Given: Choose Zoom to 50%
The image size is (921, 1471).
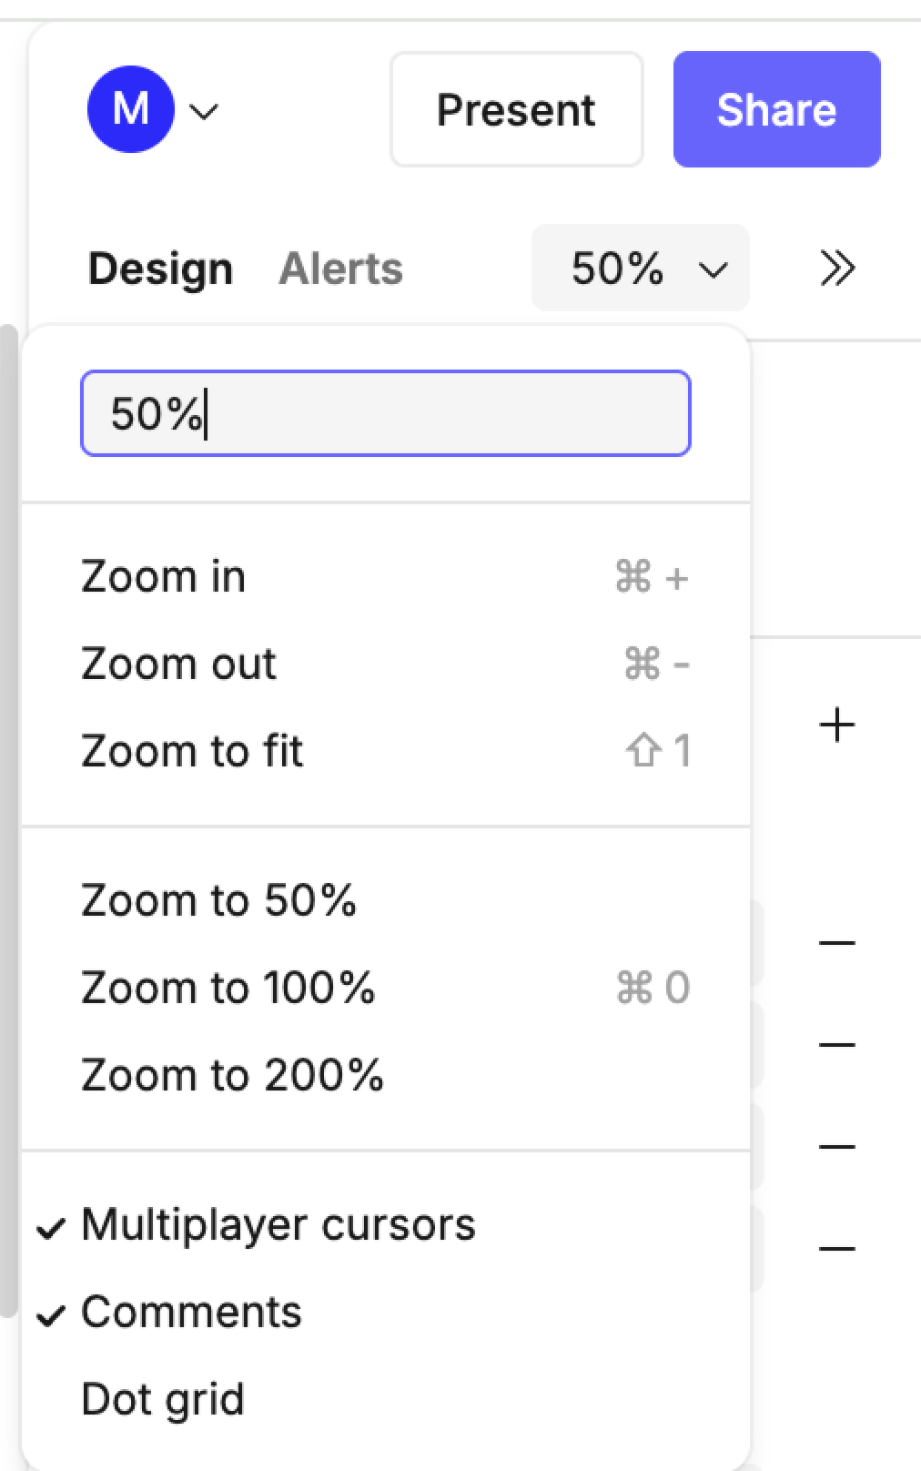Looking at the screenshot, I should coord(218,901).
